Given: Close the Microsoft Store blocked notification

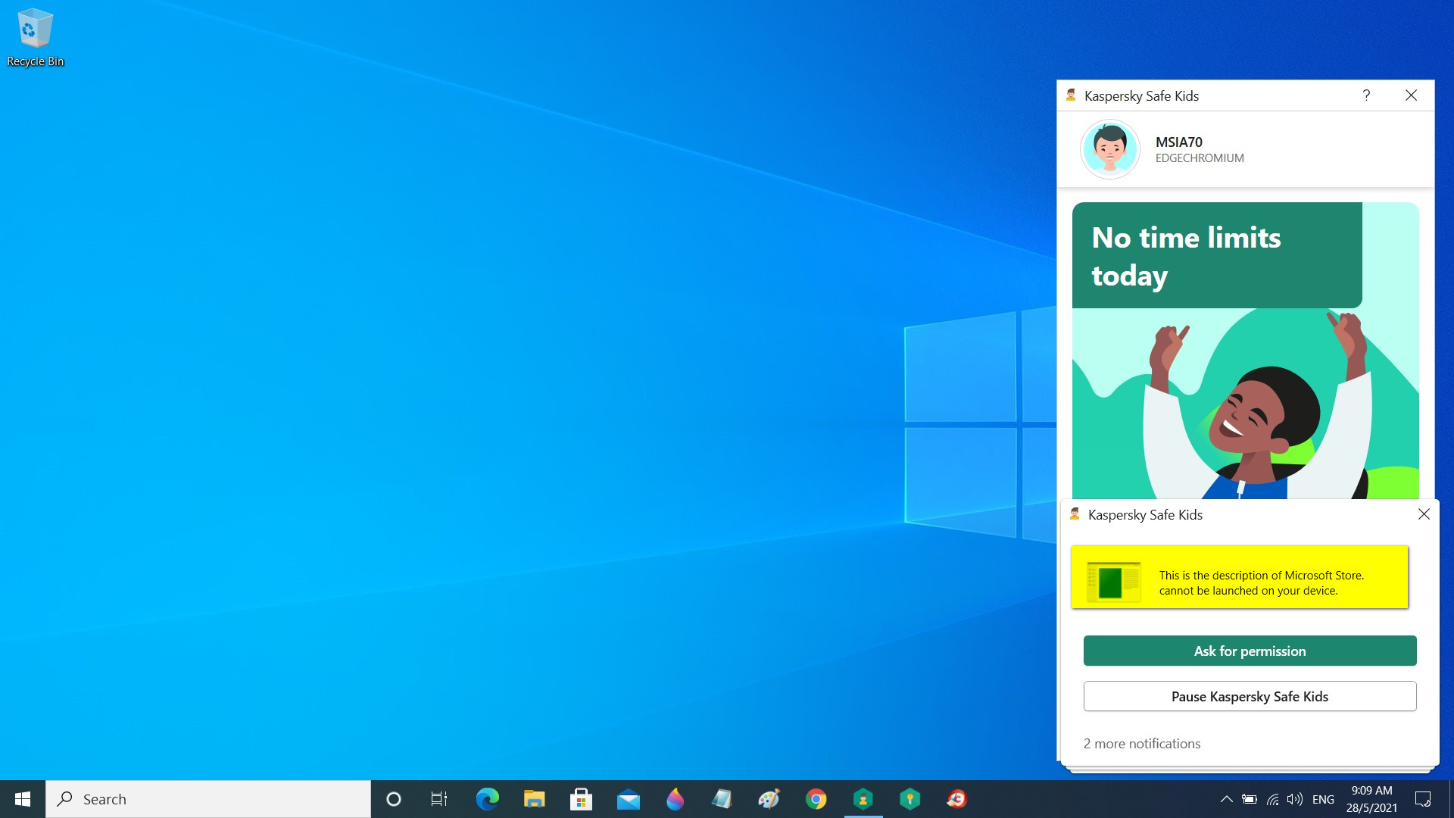Looking at the screenshot, I should pos(1424,514).
